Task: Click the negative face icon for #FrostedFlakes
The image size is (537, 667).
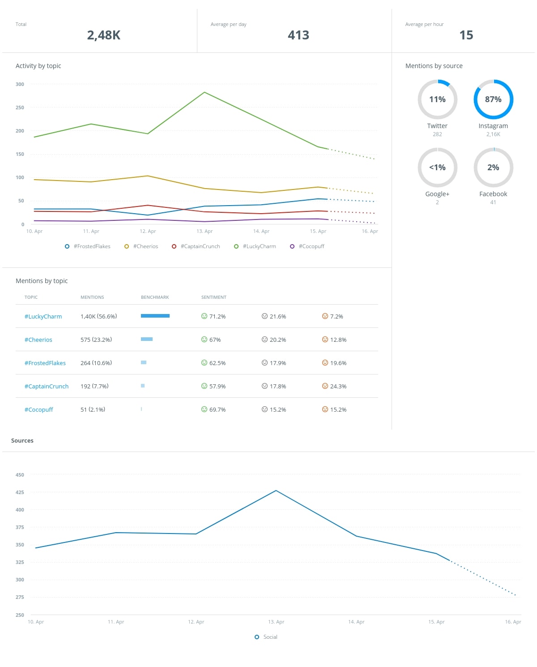Action: [x=325, y=363]
